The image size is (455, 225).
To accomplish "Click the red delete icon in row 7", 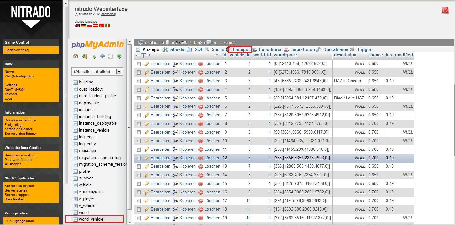I will click(x=201, y=115).
